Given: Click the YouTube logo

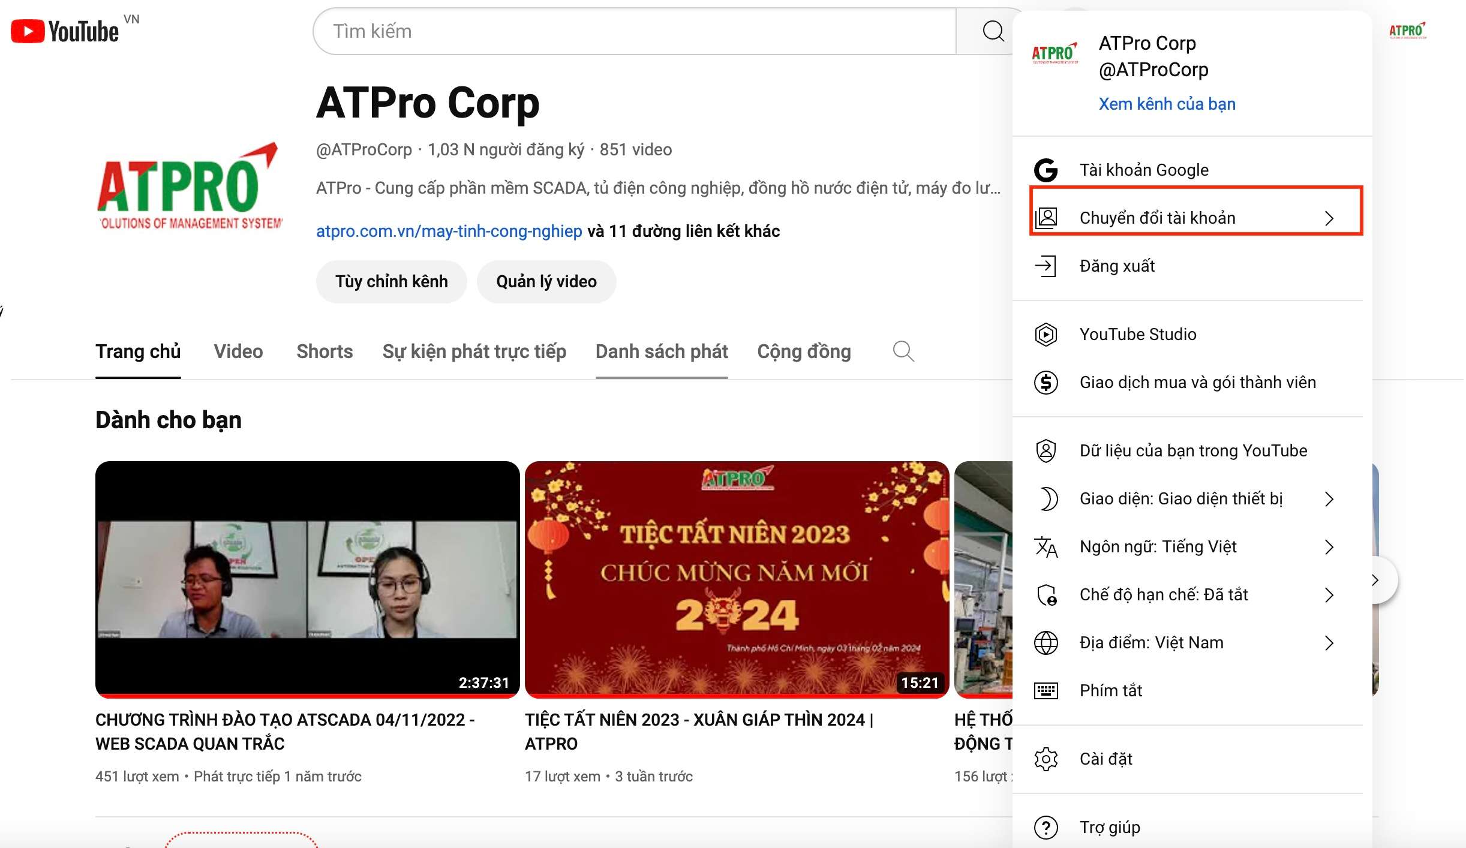Looking at the screenshot, I should click(x=65, y=31).
